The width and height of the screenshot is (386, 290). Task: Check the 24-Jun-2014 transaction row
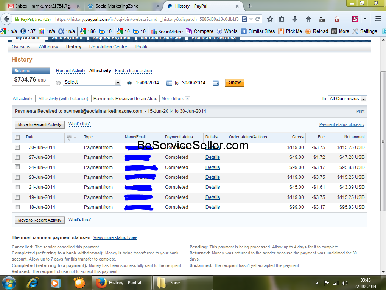pyautogui.click(x=17, y=167)
